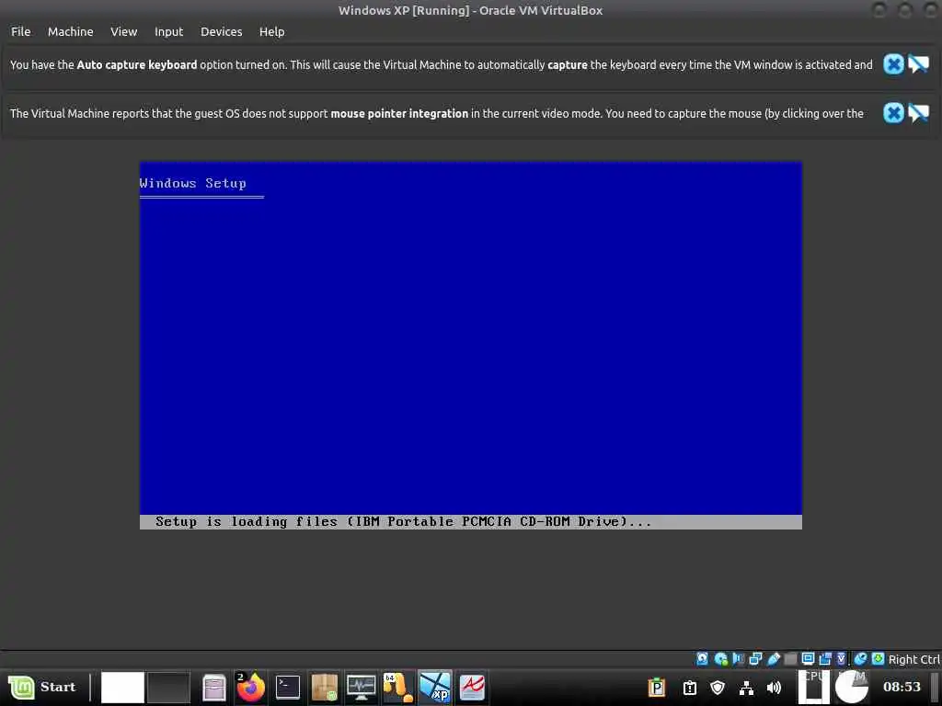Open Firefox from the taskbar
942x706 pixels.
[250, 688]
